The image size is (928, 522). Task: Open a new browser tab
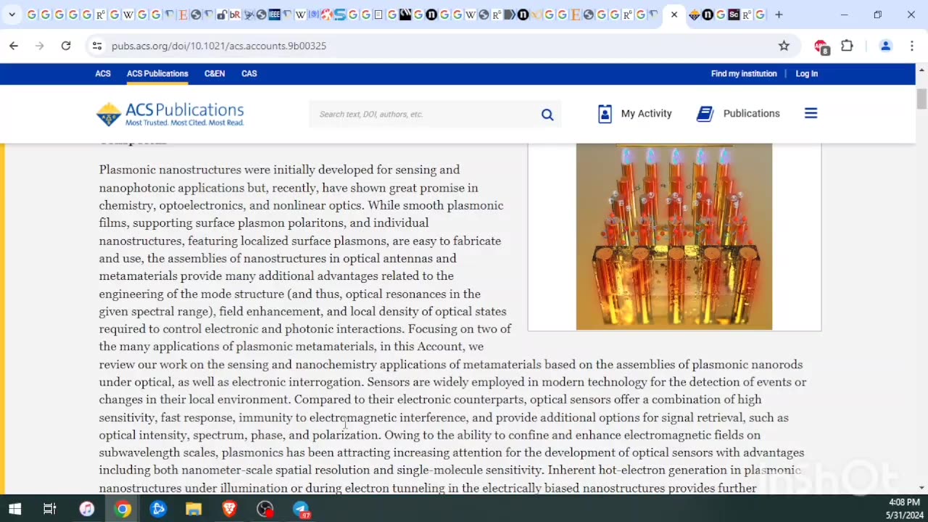[779, 14]
